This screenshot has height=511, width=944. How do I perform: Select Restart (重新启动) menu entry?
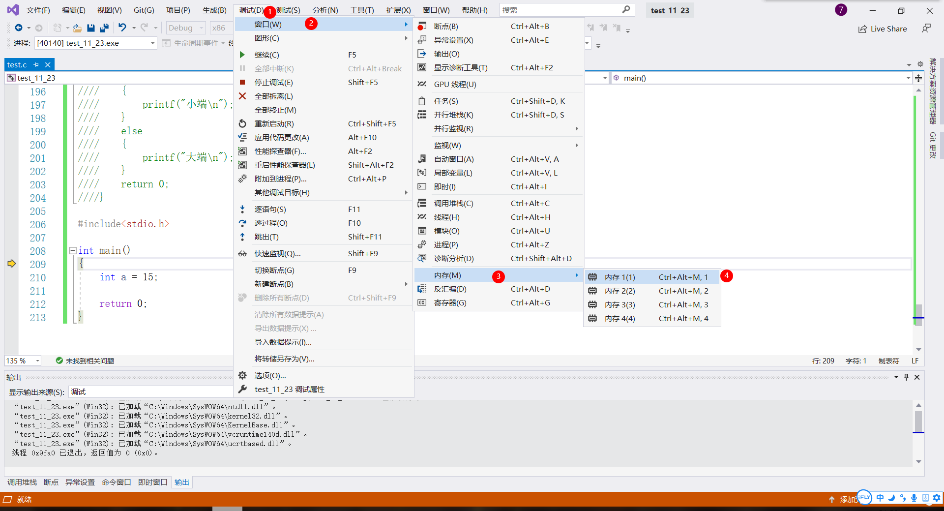pos(324,124)
